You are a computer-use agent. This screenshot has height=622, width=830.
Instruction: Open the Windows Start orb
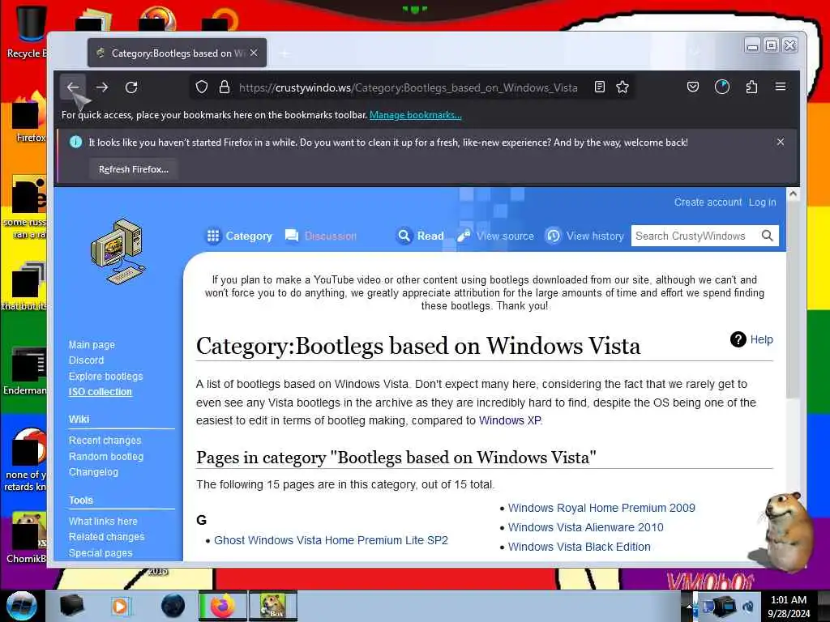click(22, 606)
